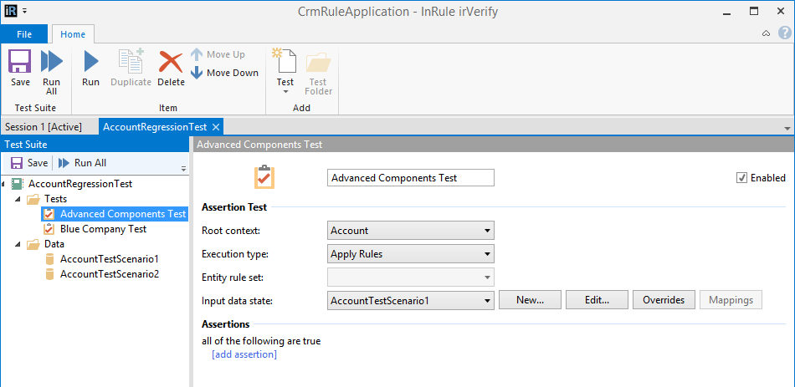Screen dimensions: 795x387
Task: Open the File menu tab
Action: pyautogui.click(x=23, y=34)
